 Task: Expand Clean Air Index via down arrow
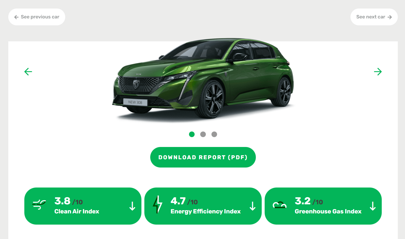click(132, 206)
